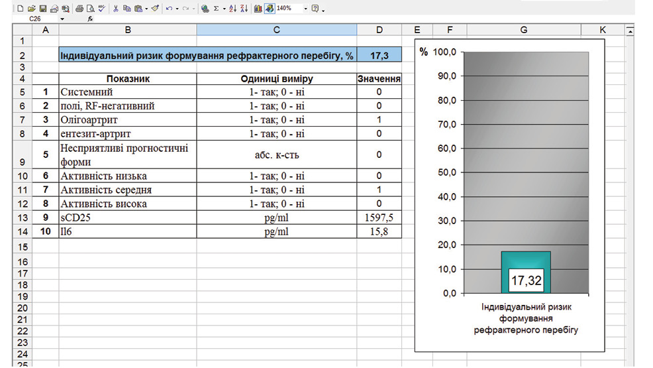Sort ascending A to Z
The height and width of the screenshot is (368, 653).
pyautogui.click(x=233, y=9)
